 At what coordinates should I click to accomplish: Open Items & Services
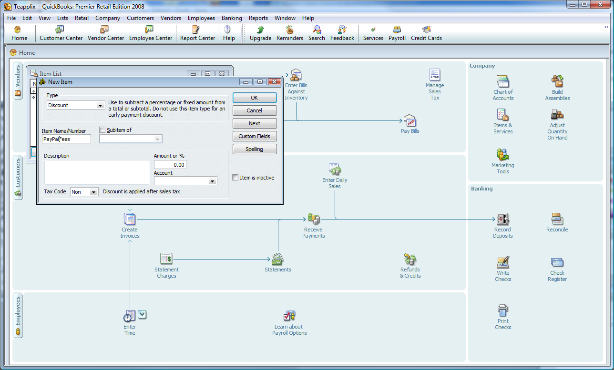pos(503,121)
